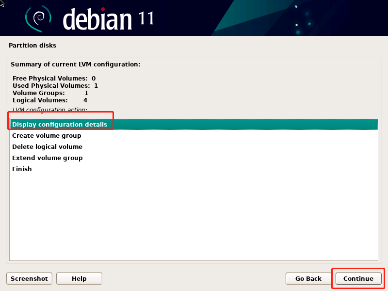Viewport: 388px width, 291px height.
Task: Click the Logical Volumes: 4 line
Action: pos(50,100)
